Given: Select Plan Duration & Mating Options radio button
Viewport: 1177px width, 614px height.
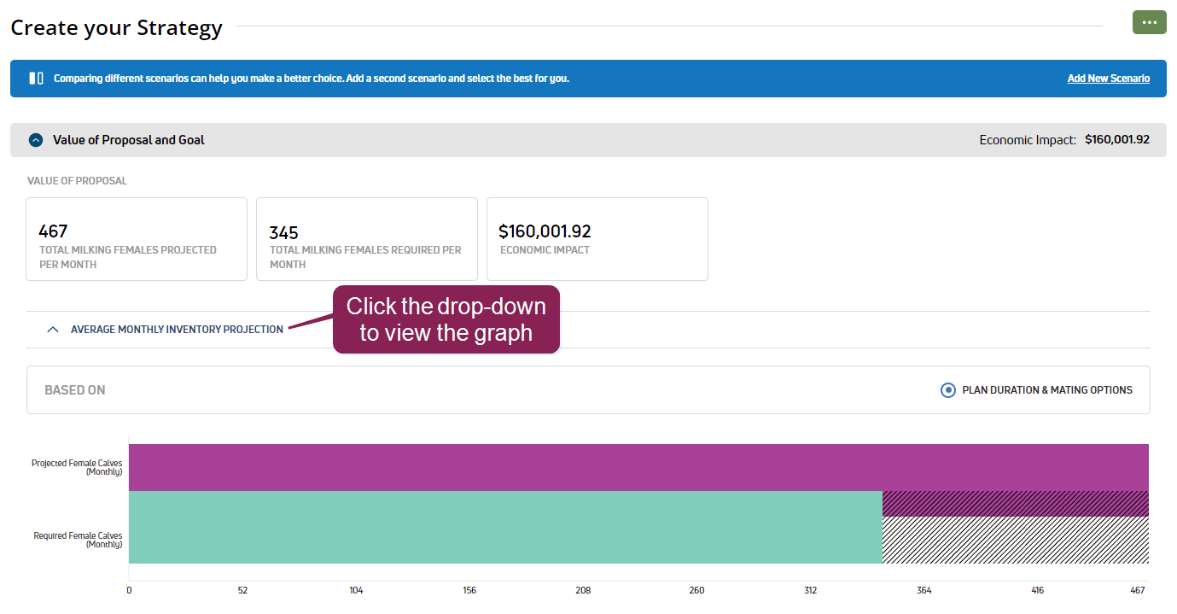Looking at the screenshot, I should tap(947, 390).
